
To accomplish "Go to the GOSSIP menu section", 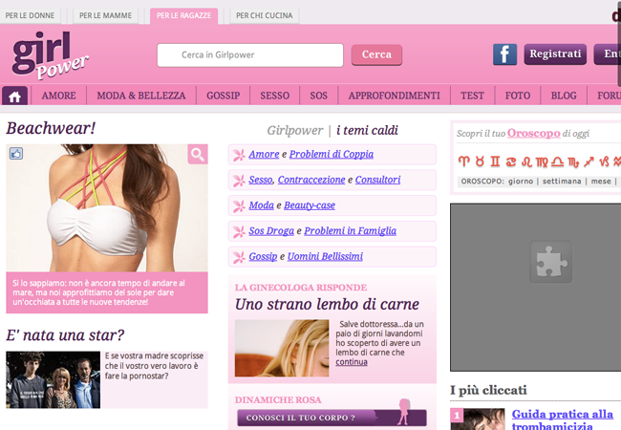I will [x=223, y=96].
